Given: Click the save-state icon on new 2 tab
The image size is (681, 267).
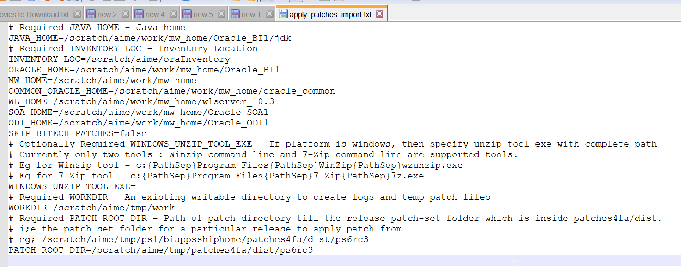Looking at the screenshot, I should click(91, 14).
